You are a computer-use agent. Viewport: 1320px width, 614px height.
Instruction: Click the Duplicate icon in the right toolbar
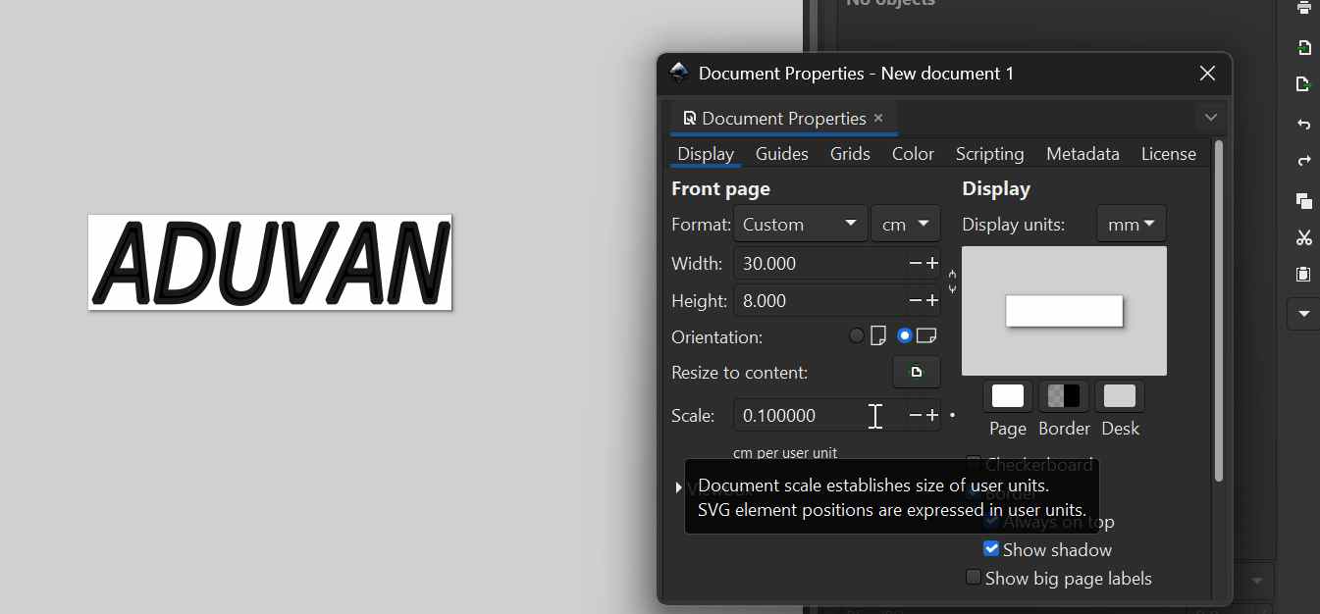[1304, 200]
